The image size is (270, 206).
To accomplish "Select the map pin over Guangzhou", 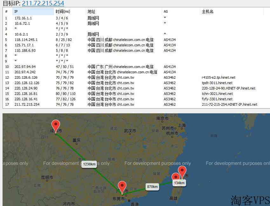I will coord(122,188).
